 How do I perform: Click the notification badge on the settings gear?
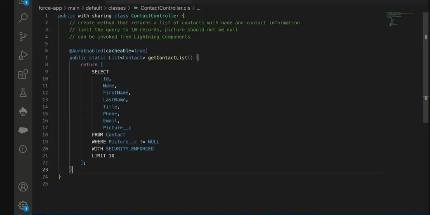tap(26, 209)
